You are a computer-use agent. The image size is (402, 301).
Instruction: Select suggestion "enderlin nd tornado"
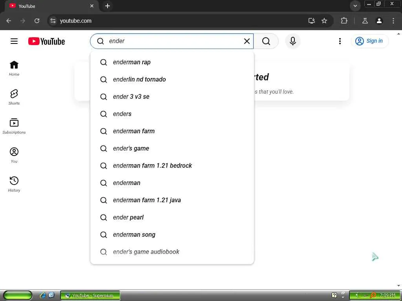(x=172, y=79)
